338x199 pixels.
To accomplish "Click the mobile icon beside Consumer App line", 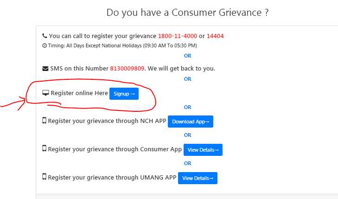I will [x=44, y=149].
